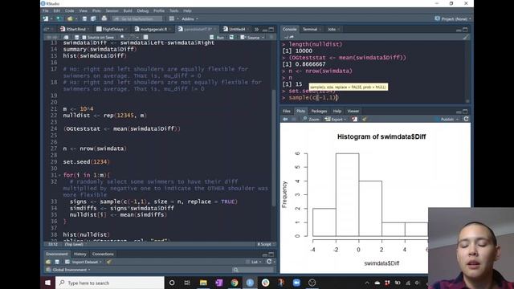This screenshot has height=289, width=514.
Task: Open Zoom from the taskbar
Action: click(296, 283)
